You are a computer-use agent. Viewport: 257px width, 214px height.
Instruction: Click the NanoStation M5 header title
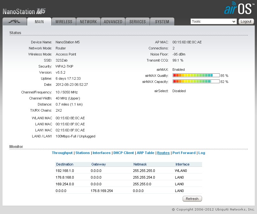(x=24, y=11)
